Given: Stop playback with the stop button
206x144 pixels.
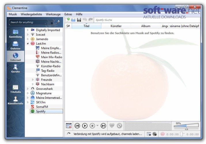Looking at the screenshot, I should (92, 126).
